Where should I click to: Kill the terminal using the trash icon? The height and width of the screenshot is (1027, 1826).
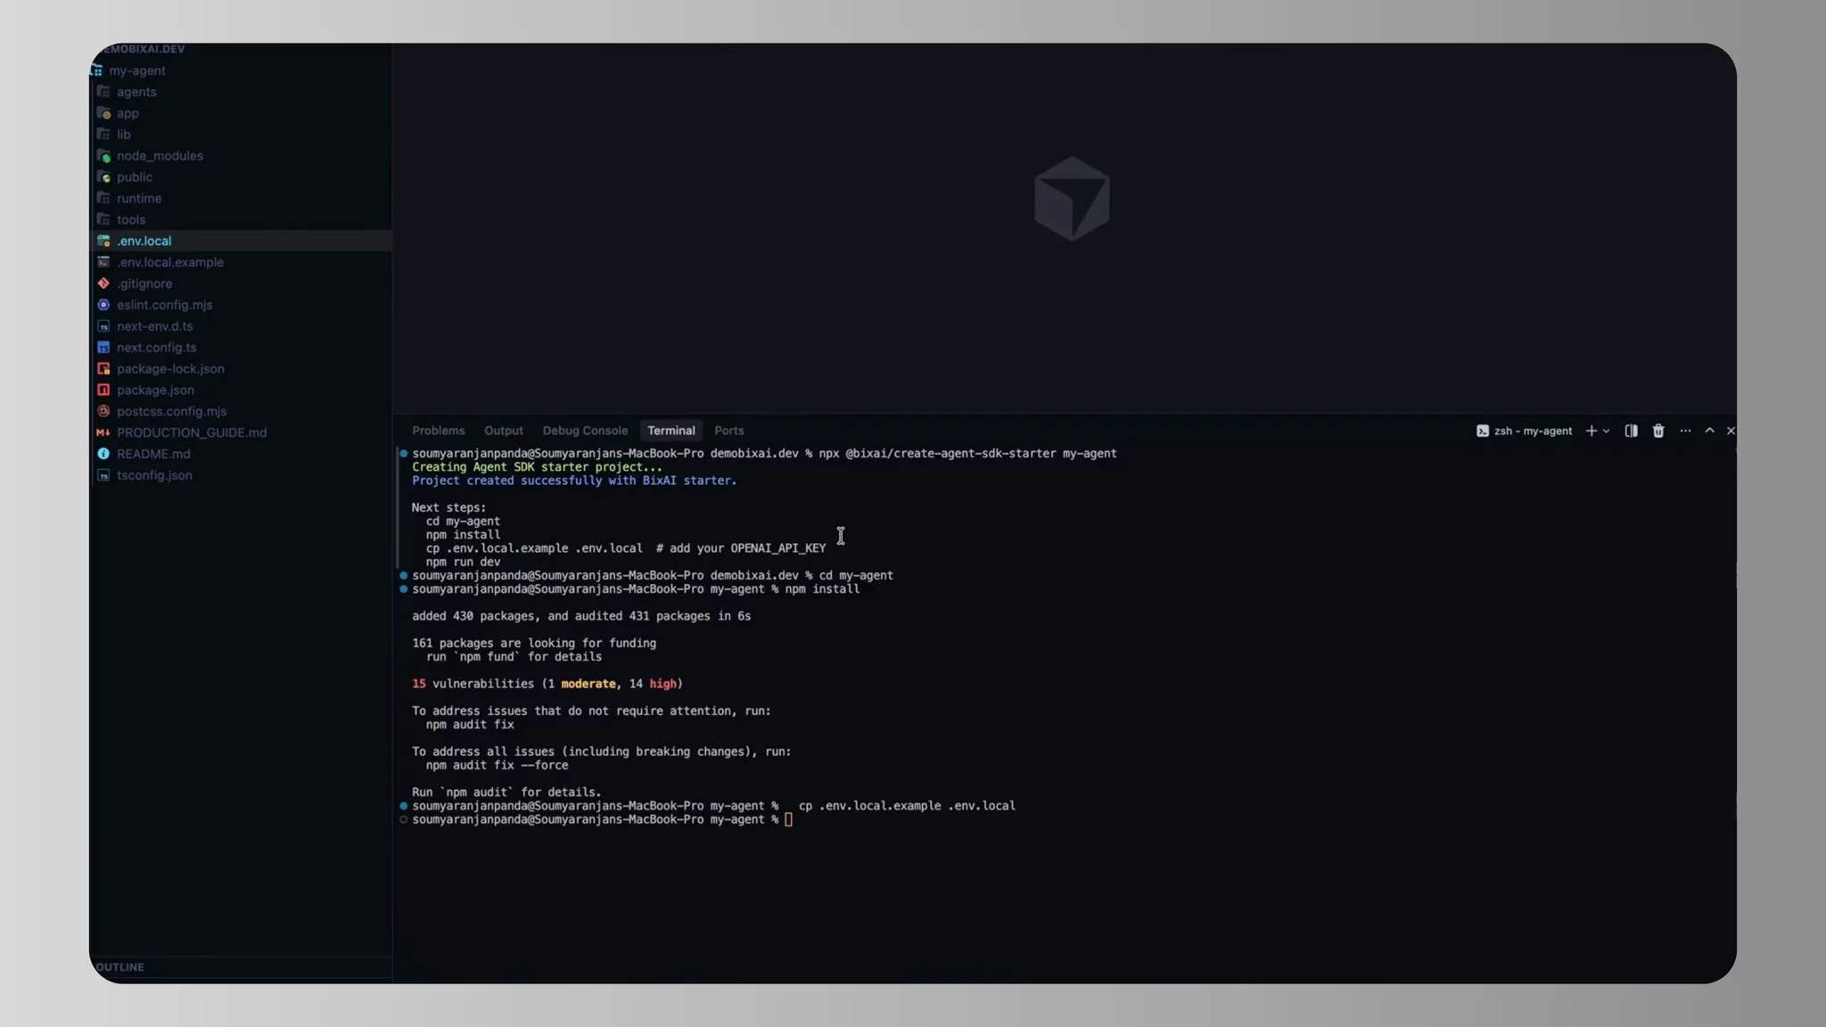[x=1658, y=431]
